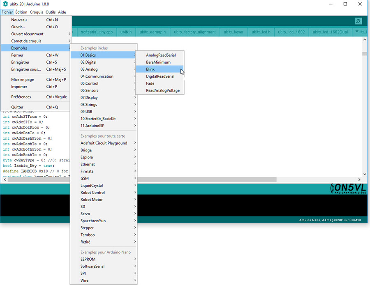370x285 pixels.
Task: Open the Fichier menu
Action: tap(7, 12)
